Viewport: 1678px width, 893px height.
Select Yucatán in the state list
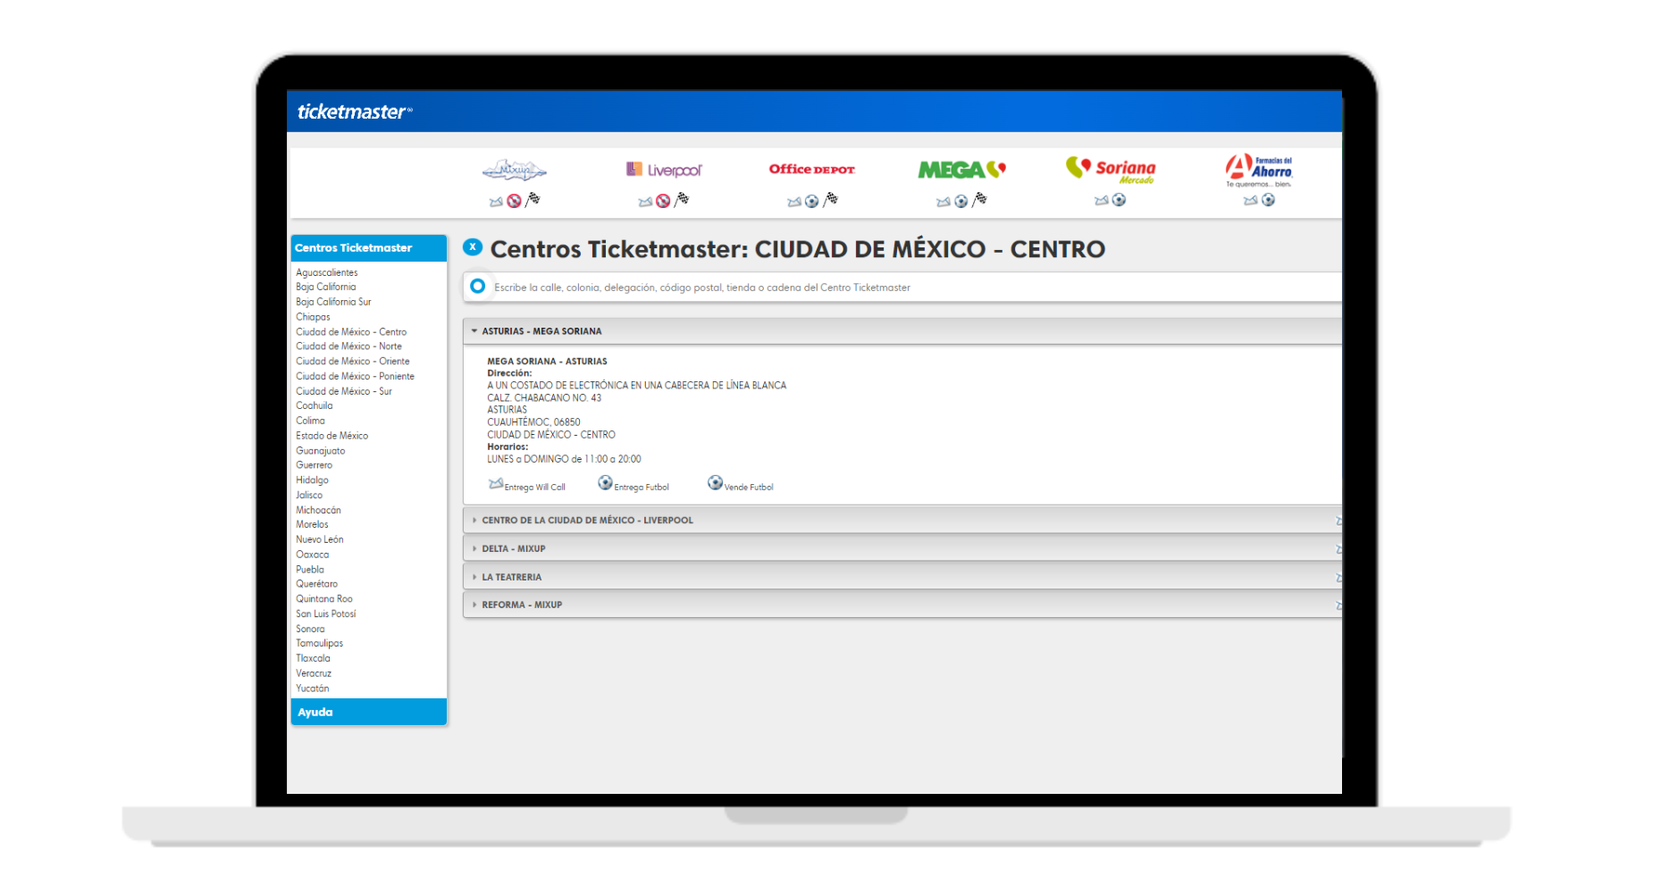(313, 689)
